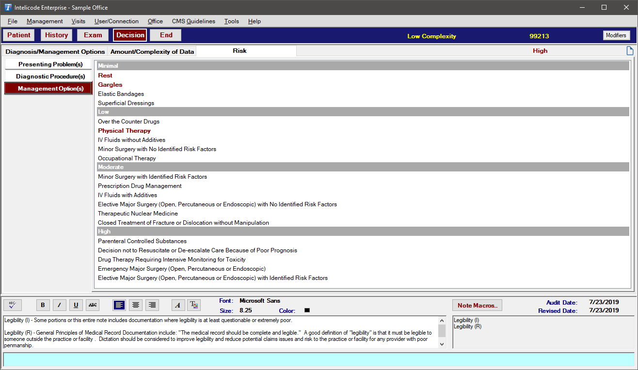Click the note text scrollbar up arrow

[x=442, y=320]
